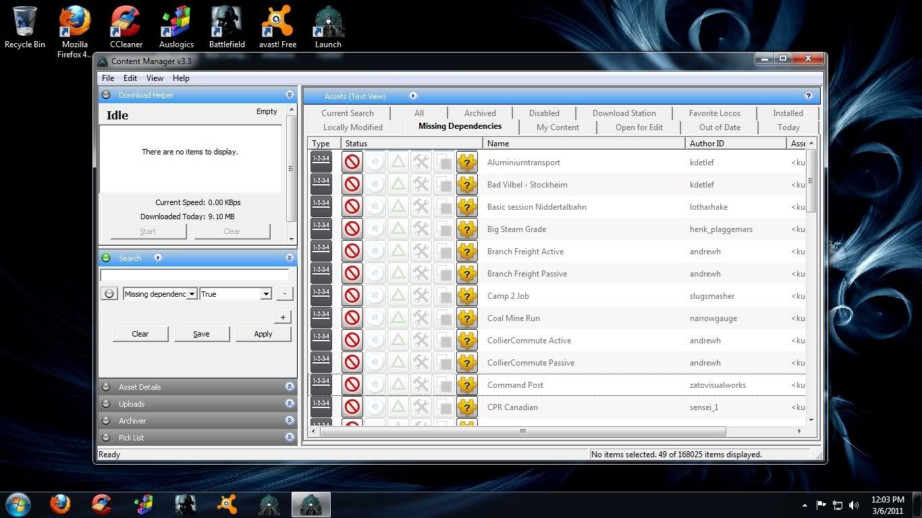Switch to the Download Station tab

(624, 113)
